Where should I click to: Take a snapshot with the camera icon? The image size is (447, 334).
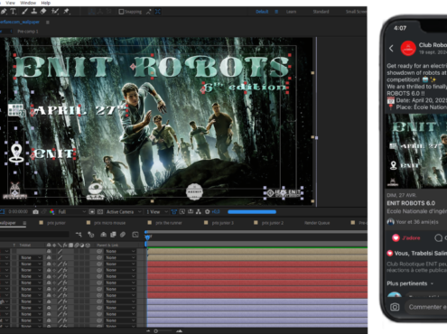click(x=35, y=212)
